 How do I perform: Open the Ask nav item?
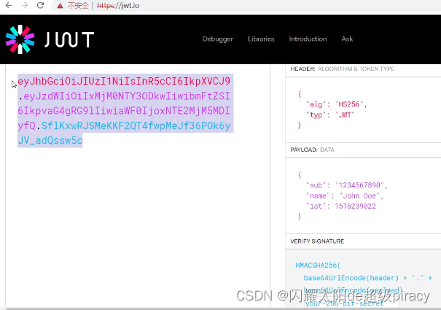click(347, 39)
